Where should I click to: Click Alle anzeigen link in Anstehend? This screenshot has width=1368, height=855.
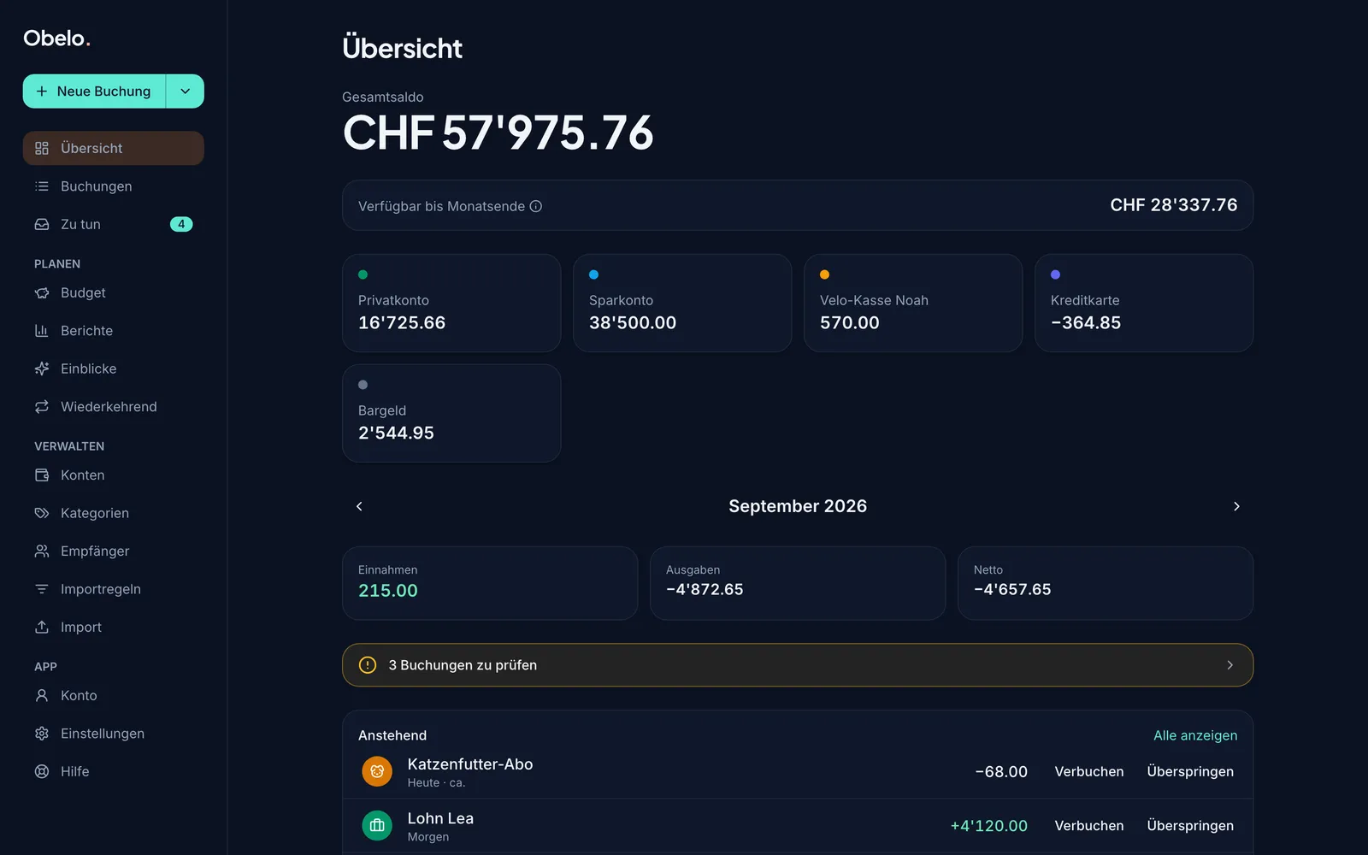pos(1195,735)
